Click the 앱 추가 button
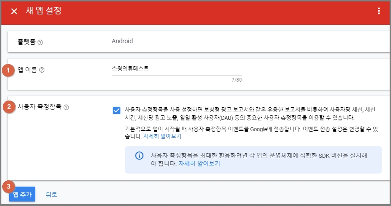The width and height of the screenshot is (391, 206). click(22, 194)
